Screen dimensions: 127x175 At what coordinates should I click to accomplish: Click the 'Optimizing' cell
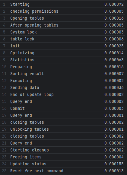[x=43, y=53]
